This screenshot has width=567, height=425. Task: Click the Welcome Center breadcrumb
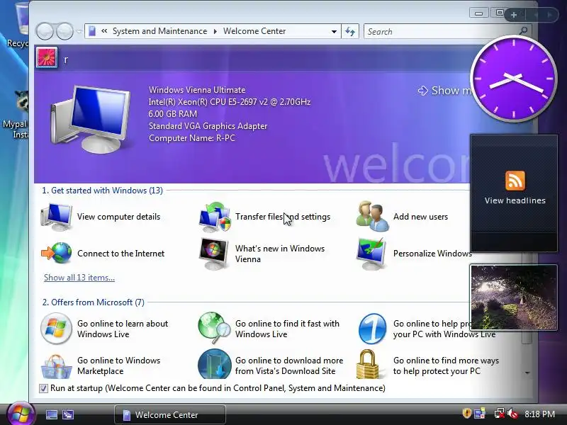[254, 31]
